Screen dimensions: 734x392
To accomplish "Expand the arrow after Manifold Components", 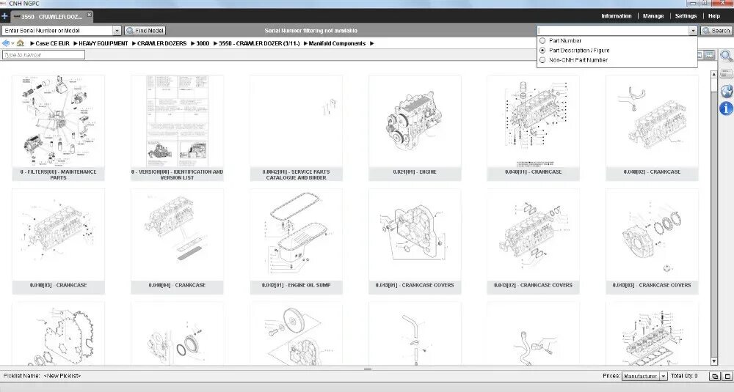I will tap(372, 43).
